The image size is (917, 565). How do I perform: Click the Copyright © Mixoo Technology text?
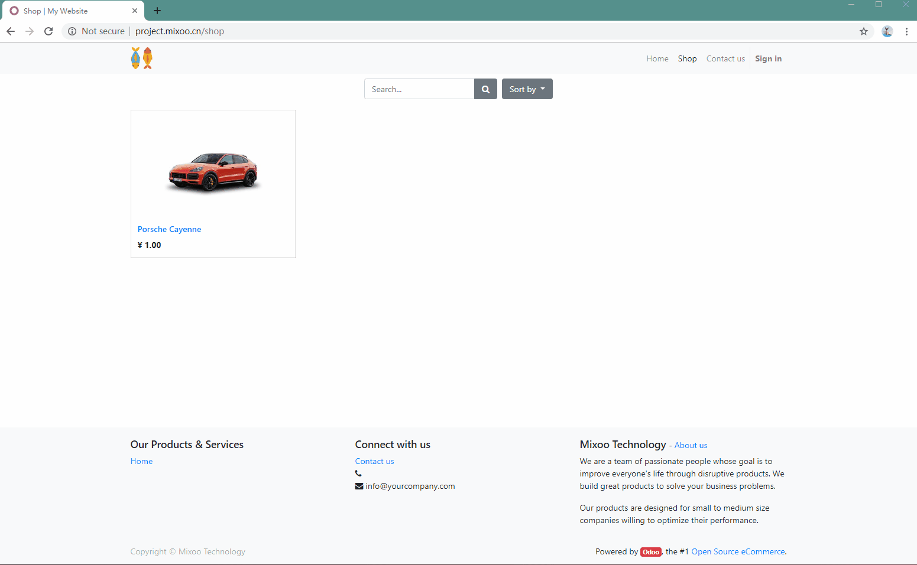point(187,551)
